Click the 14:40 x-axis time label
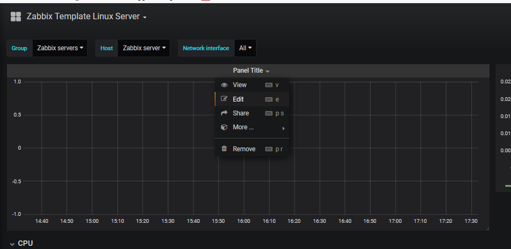The width and height of the screenshot is (511, 249). (x=42, y=221)
